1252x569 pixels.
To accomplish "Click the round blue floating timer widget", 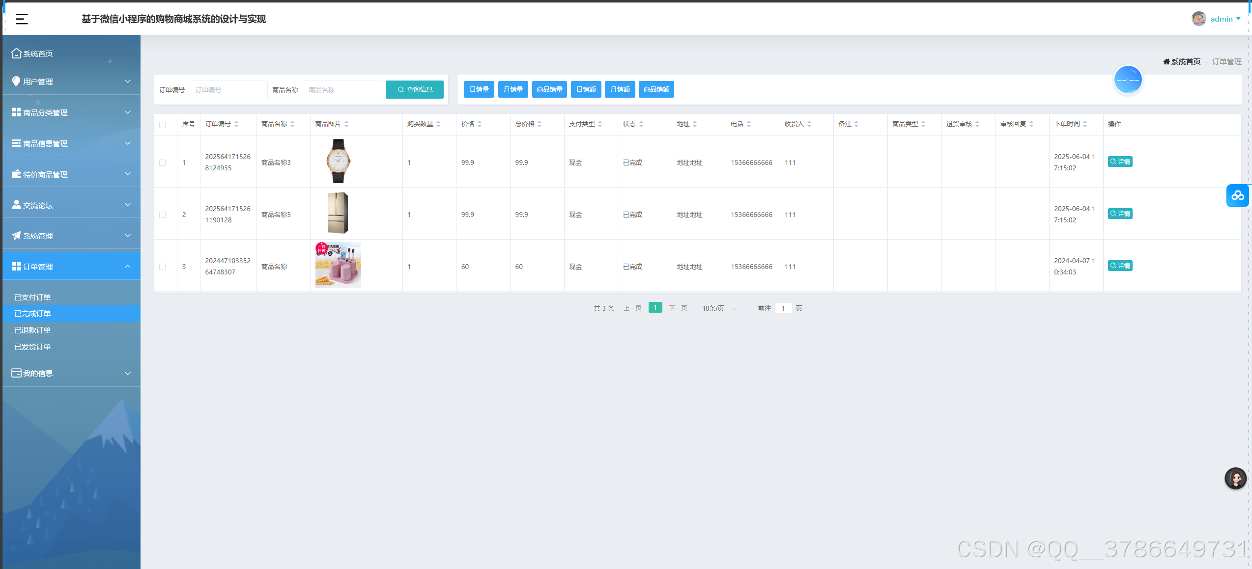I will 1128,80.
